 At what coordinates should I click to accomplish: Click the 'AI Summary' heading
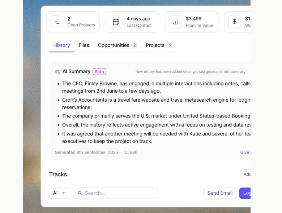point(76,71)
